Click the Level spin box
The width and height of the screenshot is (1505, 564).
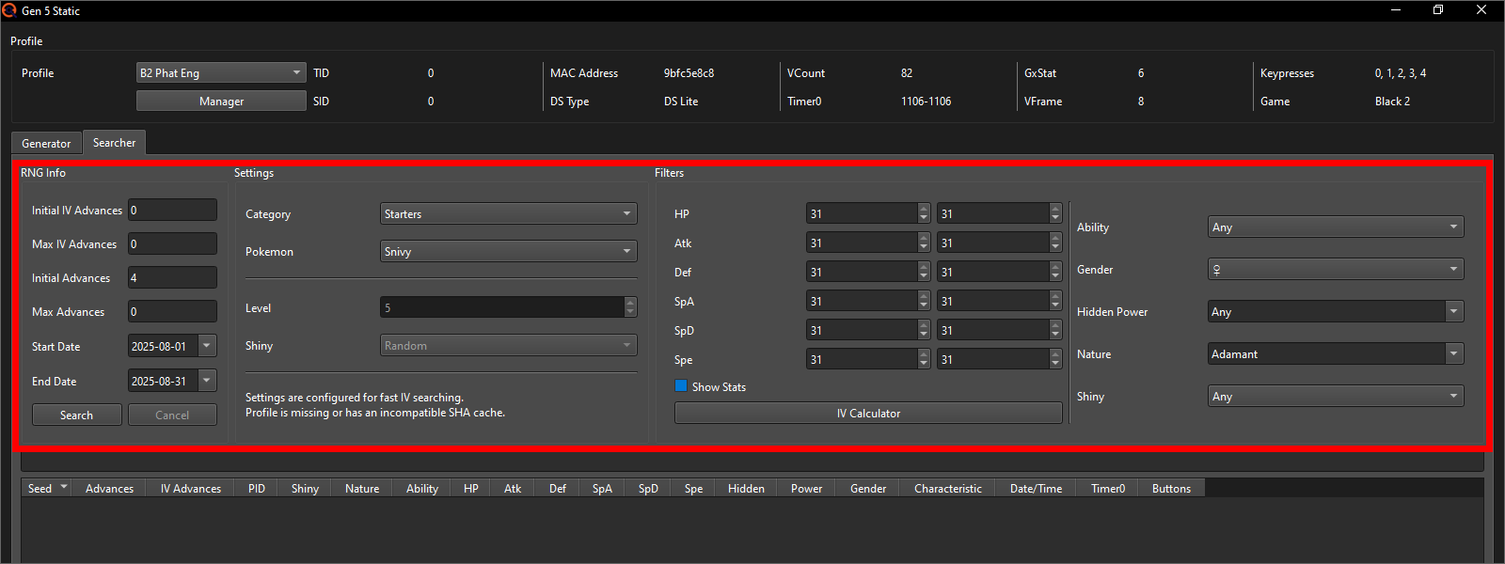pos(509,307)
